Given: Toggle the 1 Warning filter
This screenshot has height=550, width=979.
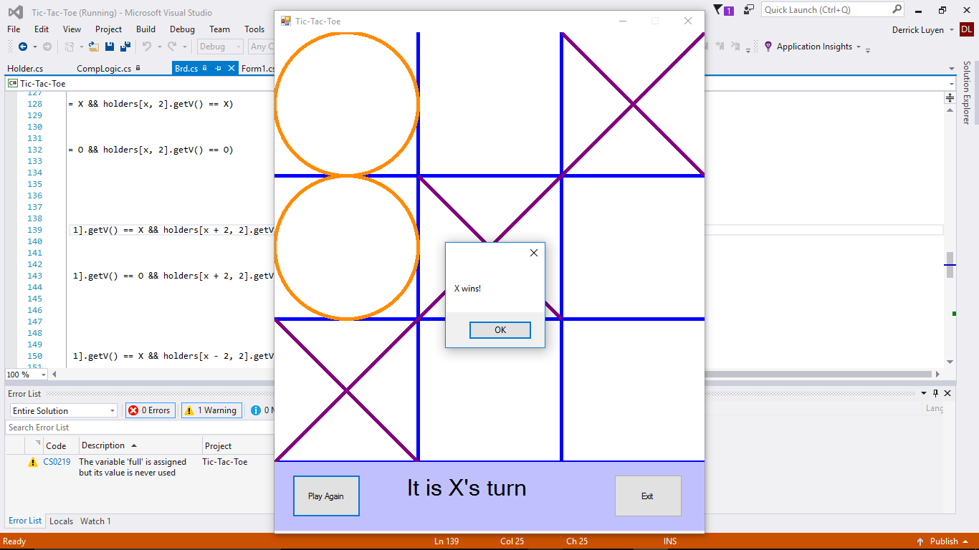Looking at the screenshot, I should click(x=209, y=410).
